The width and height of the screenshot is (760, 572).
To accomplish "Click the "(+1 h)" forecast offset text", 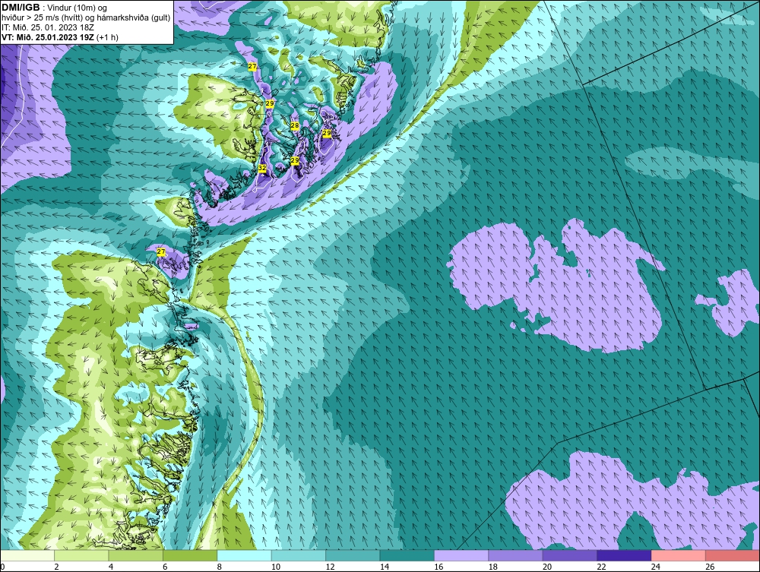I will pyautogui.click(x=107, y=37).
